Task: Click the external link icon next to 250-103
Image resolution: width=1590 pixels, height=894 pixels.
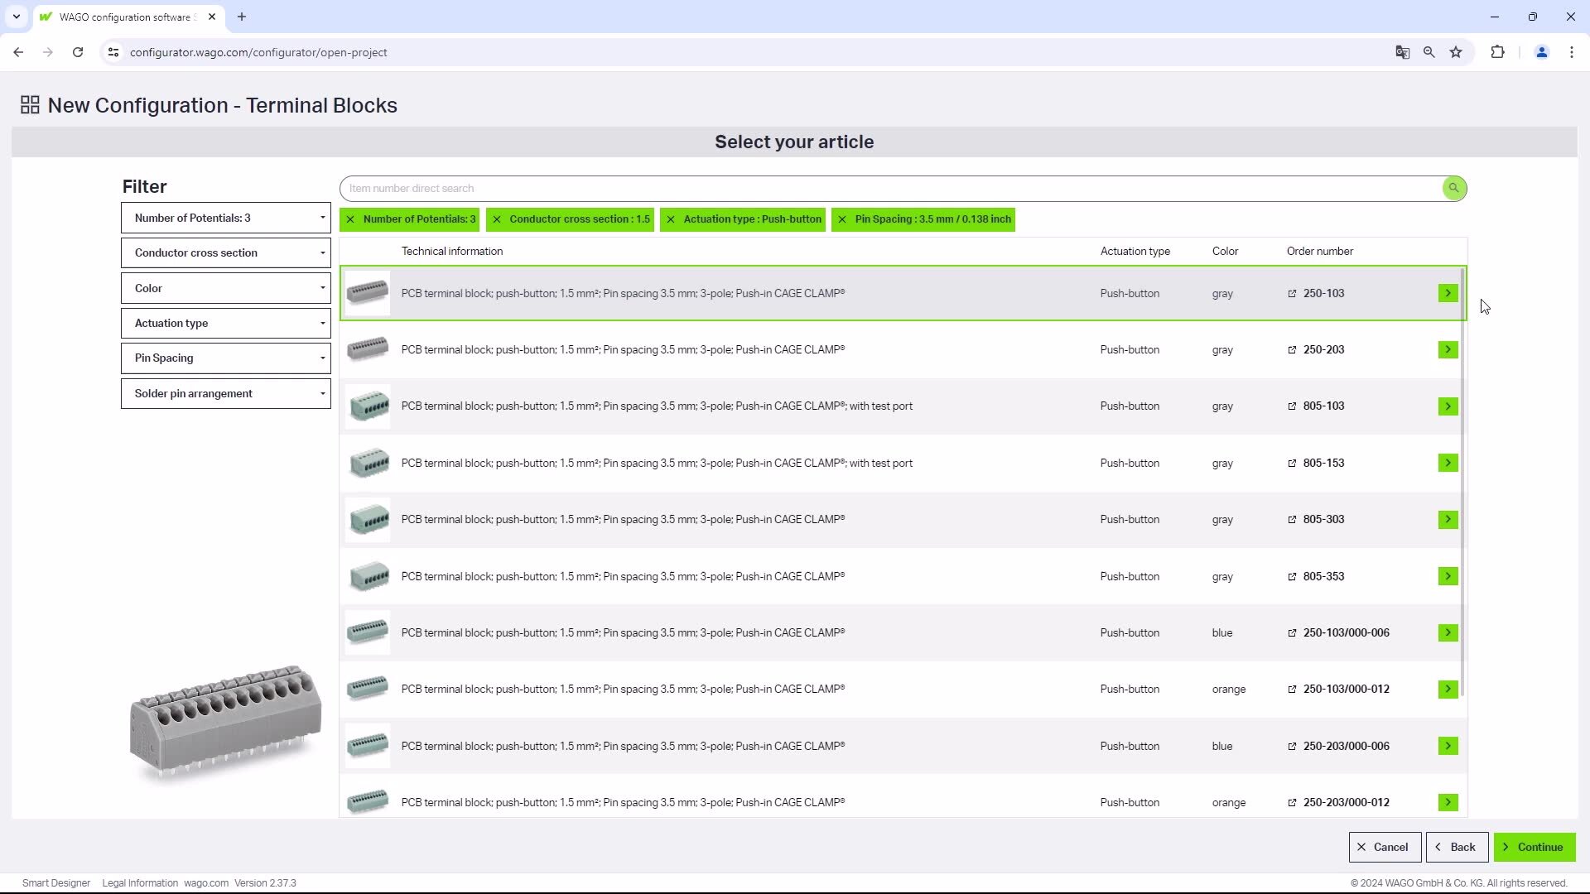Action: coord(1293,292)
